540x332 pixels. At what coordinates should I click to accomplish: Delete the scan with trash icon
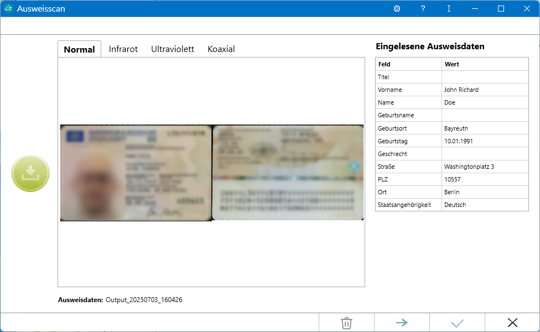(346, 323)
